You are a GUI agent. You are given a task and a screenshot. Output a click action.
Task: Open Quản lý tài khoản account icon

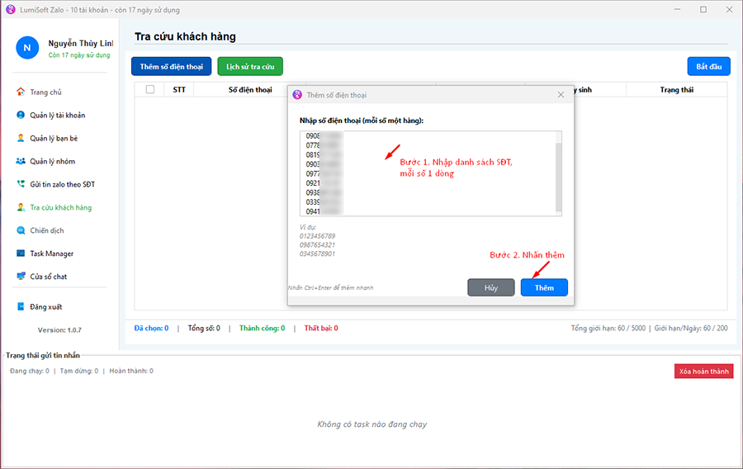[21, 115]
